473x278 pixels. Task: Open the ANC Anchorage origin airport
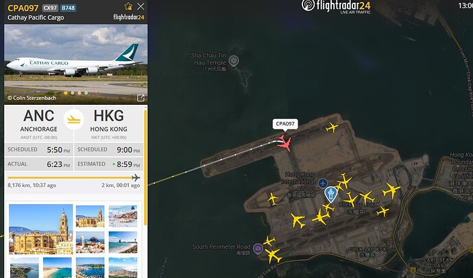tap(39, 123)
